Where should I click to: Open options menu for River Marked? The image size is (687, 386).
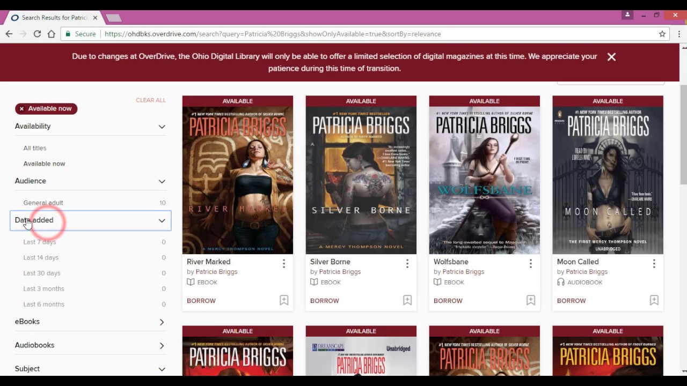click(x=284, y=263)
